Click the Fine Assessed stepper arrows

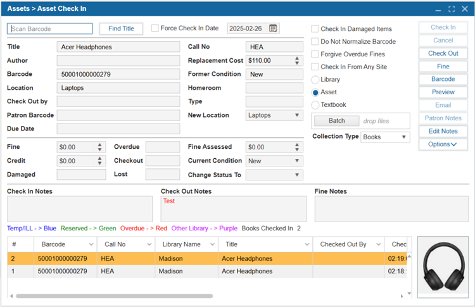point(297,147)
